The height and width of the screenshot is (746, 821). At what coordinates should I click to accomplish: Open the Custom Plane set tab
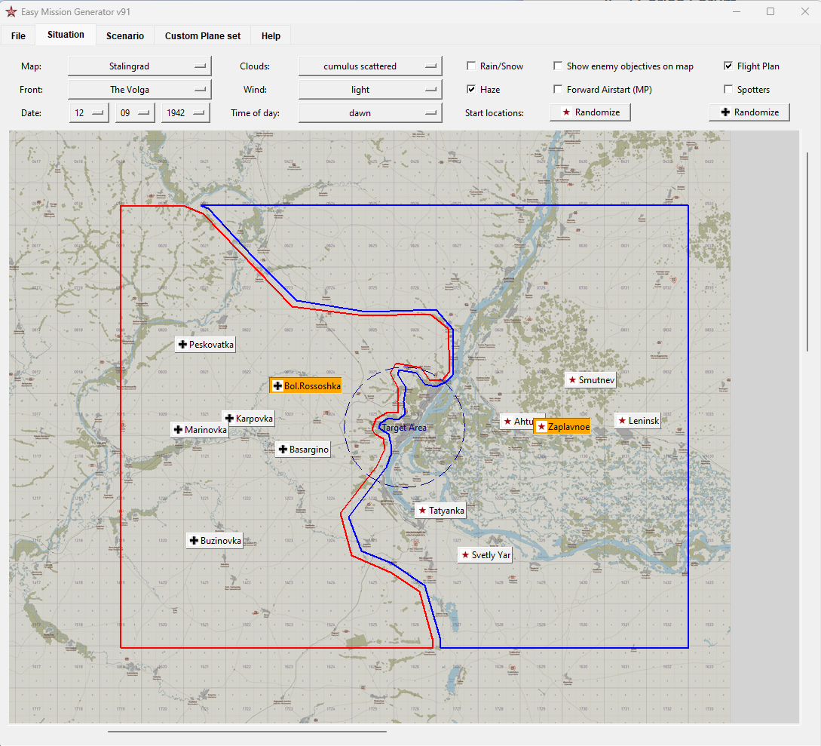202,35
